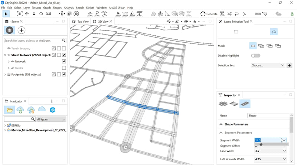297x167 pixels.
Task: Open the ArcGIS Urban menu
Action: [117, 7]
